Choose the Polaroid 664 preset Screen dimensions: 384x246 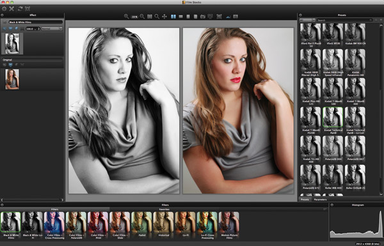[333, 148]
